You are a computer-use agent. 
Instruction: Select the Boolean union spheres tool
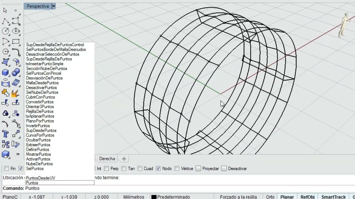click(x=16, y=72)
